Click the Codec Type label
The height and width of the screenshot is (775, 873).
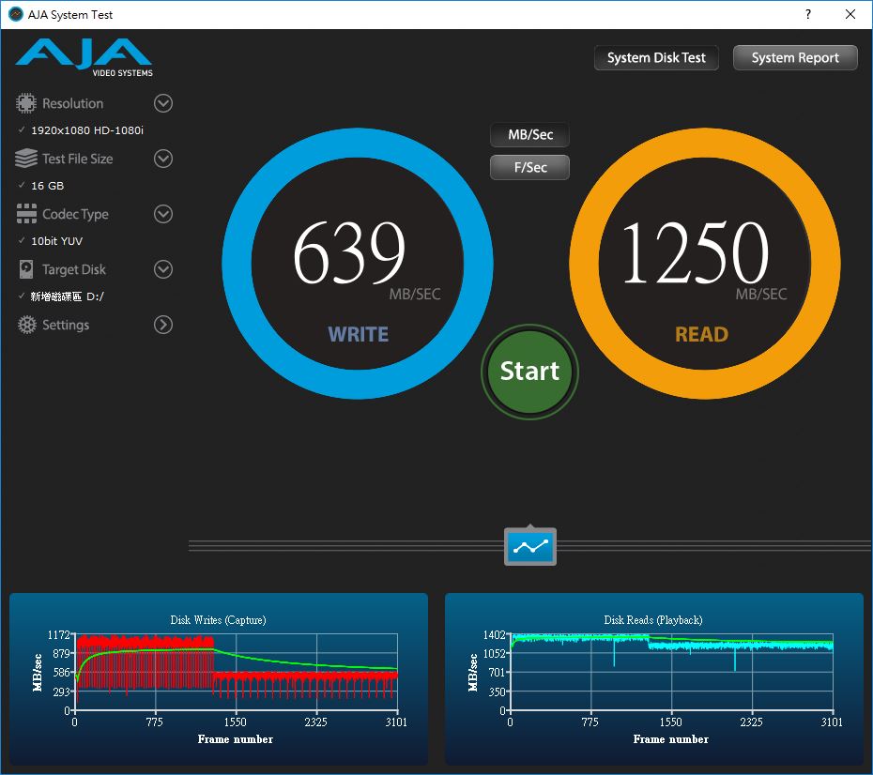click(75, 214)
